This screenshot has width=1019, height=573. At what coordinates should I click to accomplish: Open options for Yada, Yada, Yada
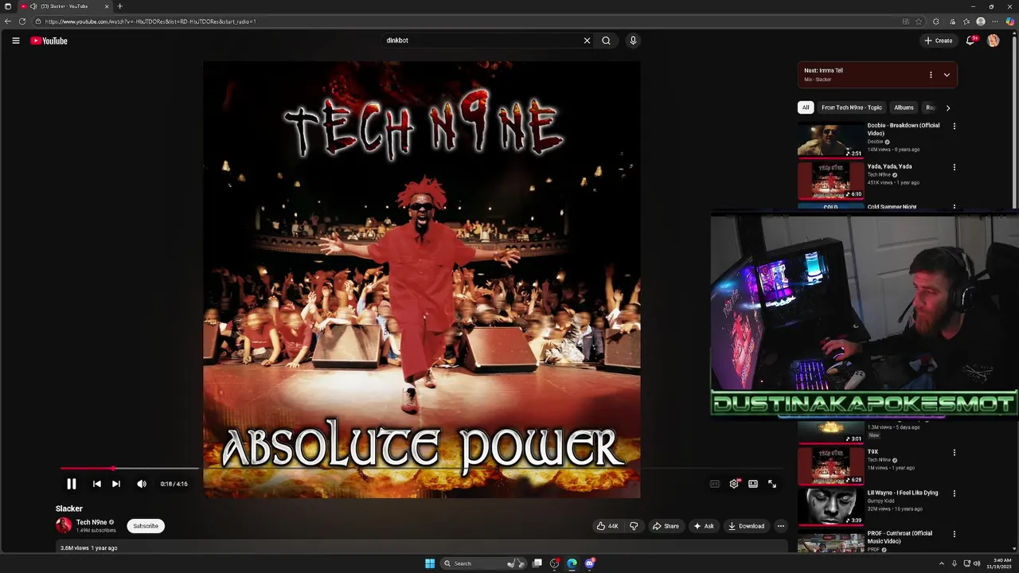955,167
